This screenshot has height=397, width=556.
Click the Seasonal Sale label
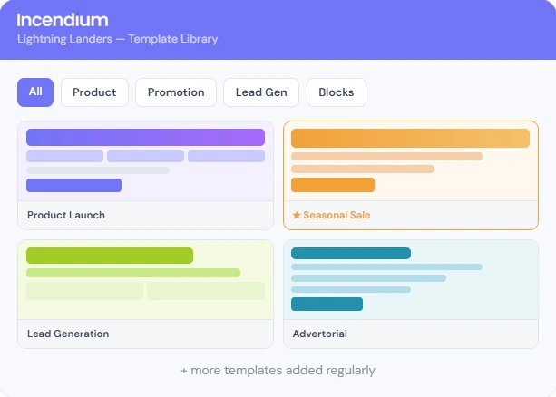337,215
